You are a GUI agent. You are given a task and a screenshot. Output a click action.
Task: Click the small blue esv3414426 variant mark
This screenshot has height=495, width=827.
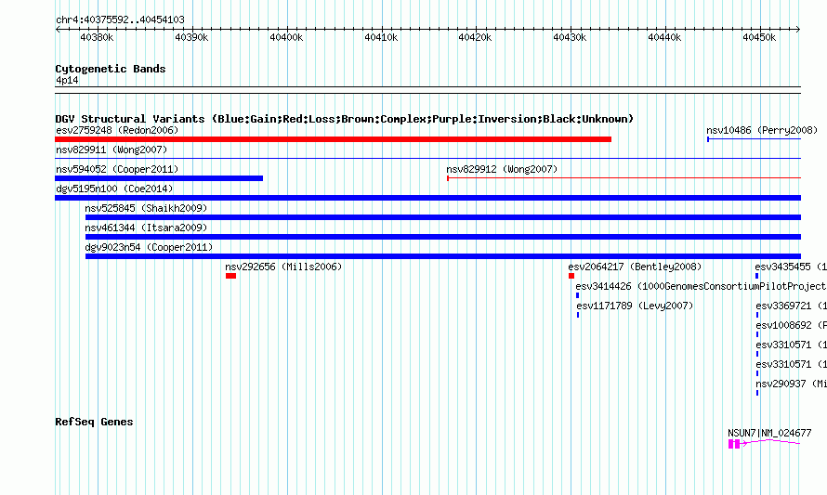(578, 295)
